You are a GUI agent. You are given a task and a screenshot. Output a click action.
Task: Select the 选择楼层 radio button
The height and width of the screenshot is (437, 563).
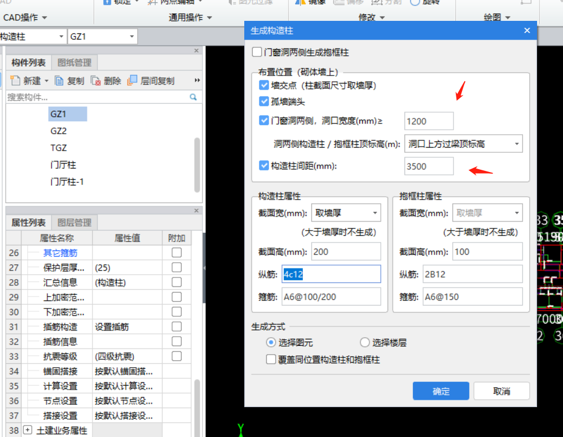(364, 342)
